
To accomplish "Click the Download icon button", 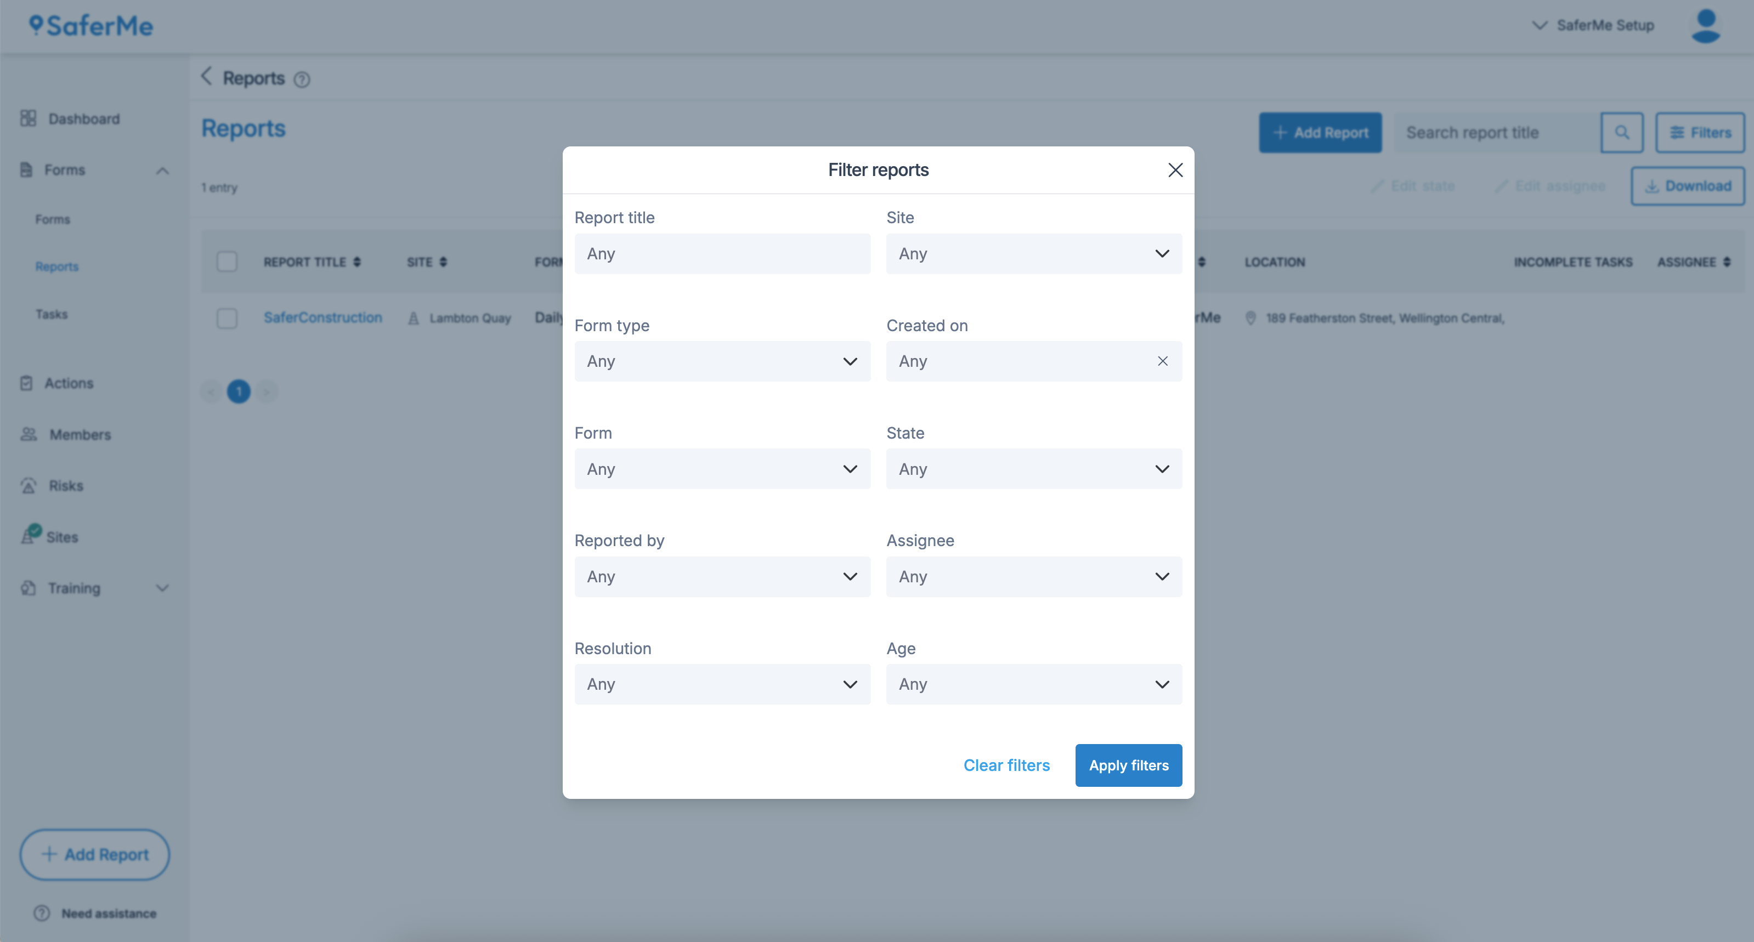I will (1651, 185).
